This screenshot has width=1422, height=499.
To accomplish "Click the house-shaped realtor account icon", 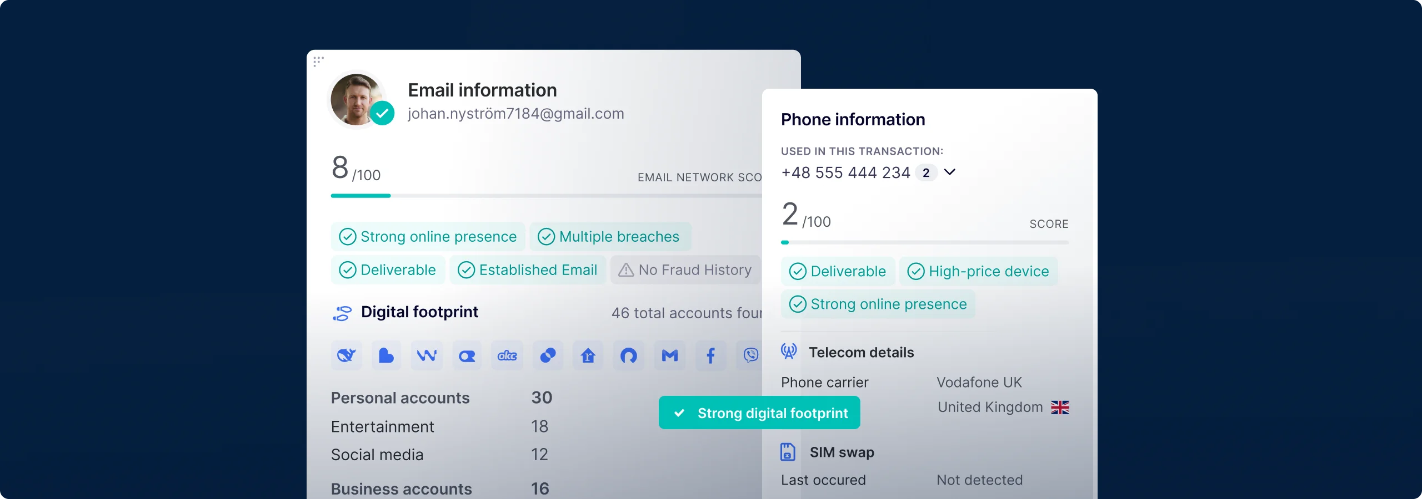I will point(588,355).
